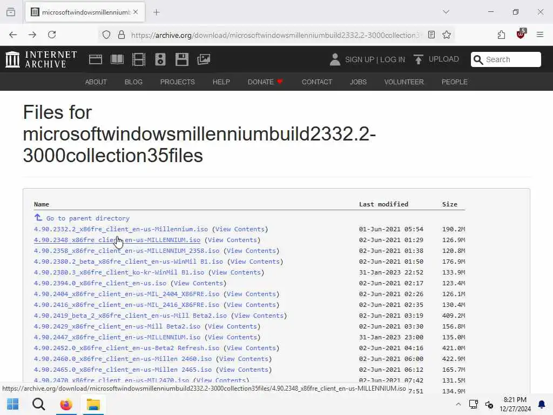This screenshot has width=553, height=415.
Task: Bookmark this page with star icon
Action: point(447,35)
